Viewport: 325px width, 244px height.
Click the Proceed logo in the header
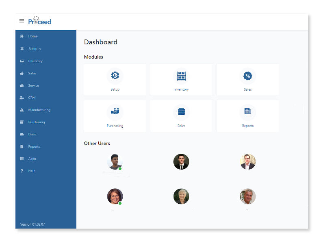39,21
